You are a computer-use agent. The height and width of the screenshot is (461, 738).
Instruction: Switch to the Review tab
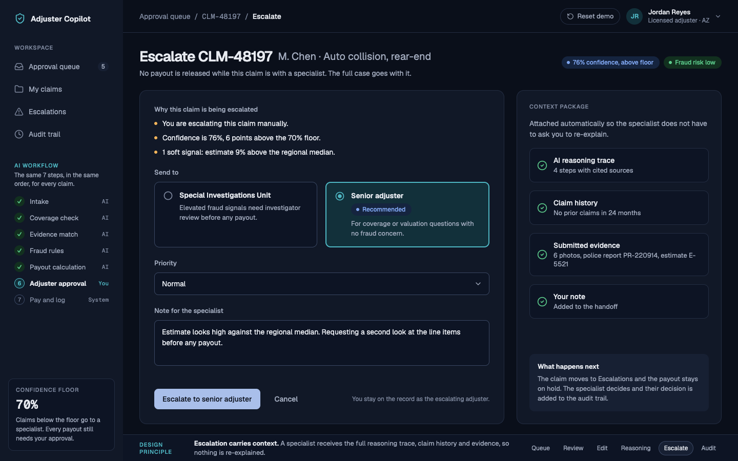(x=573, y=448)
